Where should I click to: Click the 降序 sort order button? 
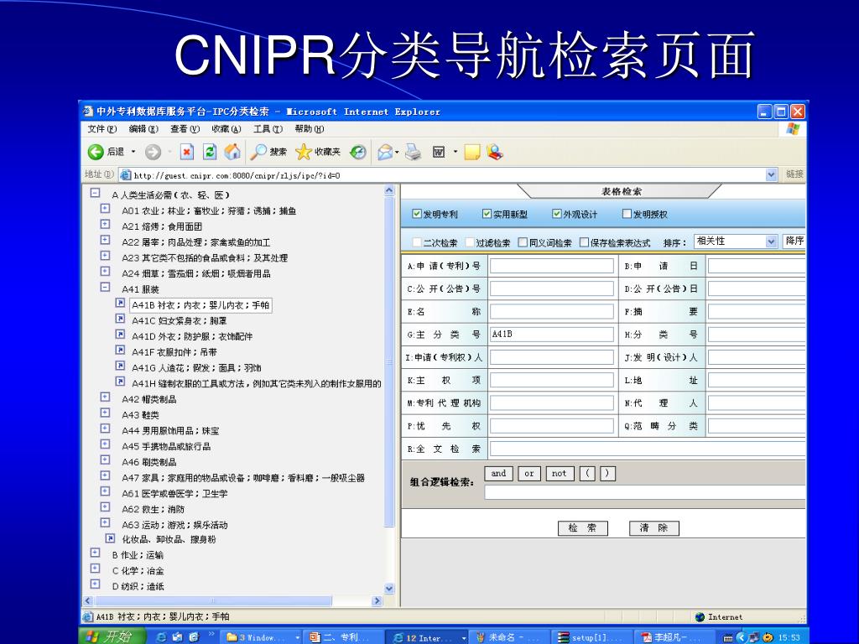point(794,241)
